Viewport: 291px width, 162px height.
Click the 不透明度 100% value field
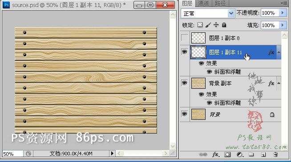pyautogui.click(x=270, y=13)
